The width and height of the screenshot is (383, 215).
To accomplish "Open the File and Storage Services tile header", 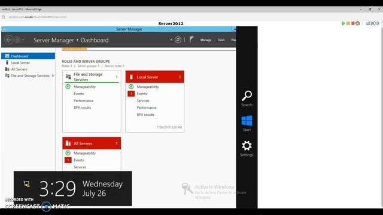I will pyautogui.click(x=92, y=77).
